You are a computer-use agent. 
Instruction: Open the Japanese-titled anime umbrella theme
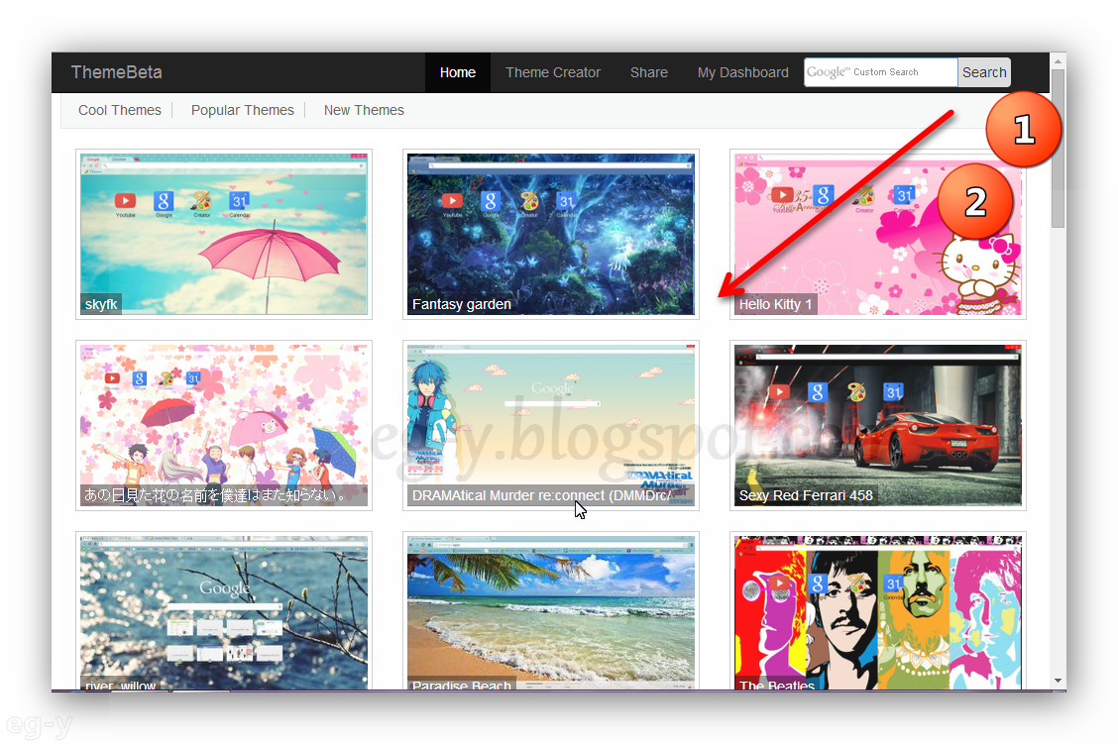(x=224, y=425)
